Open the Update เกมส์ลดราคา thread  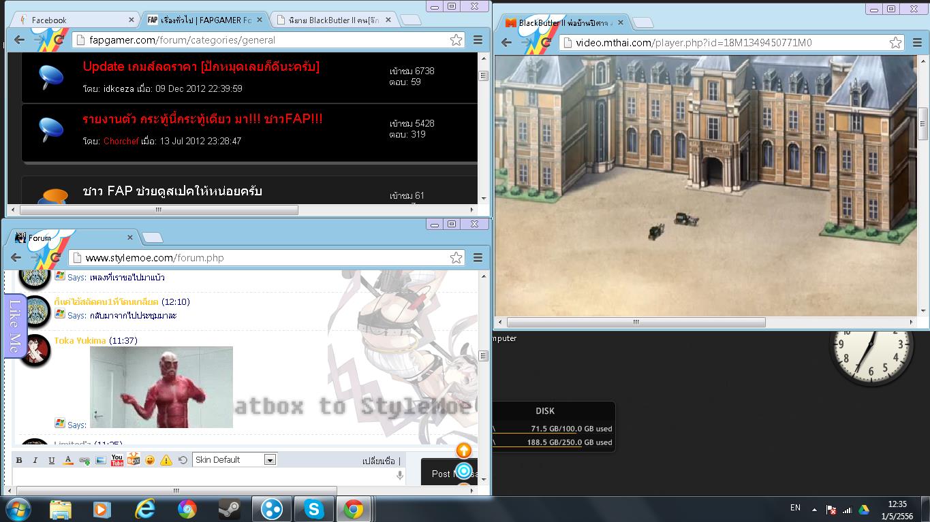pyautogui.click(x=201, y=67)
